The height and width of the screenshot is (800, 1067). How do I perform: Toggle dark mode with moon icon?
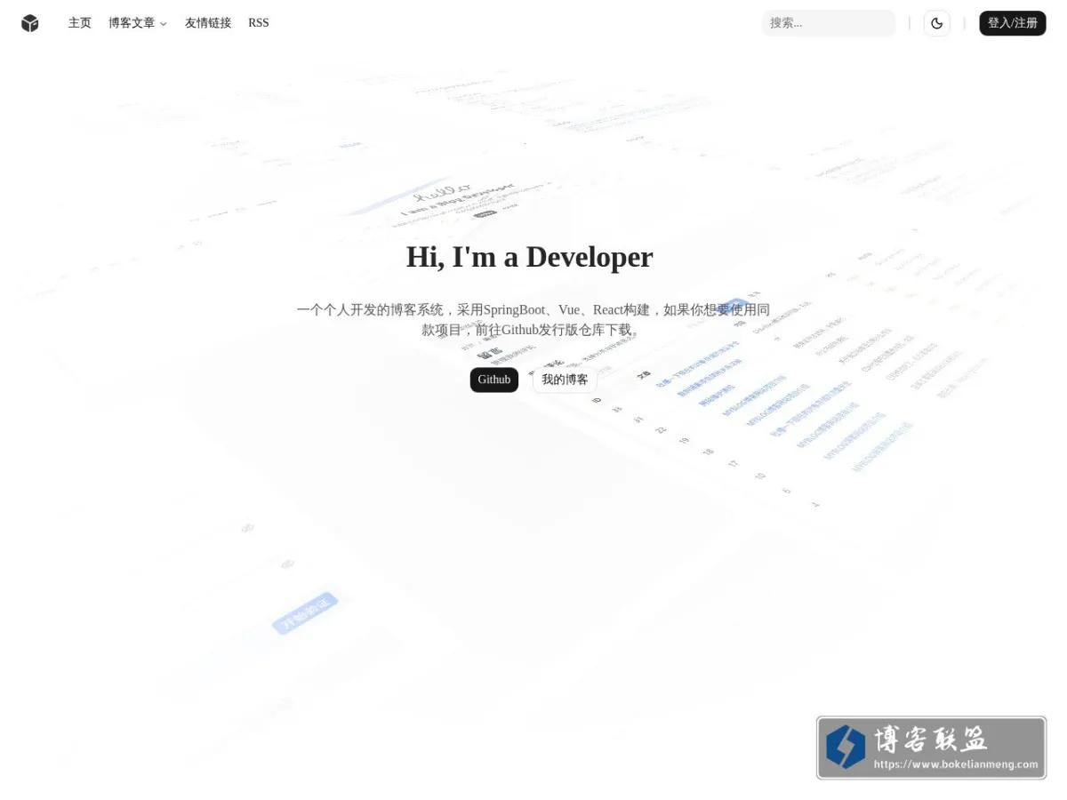(x=936, y=23)
